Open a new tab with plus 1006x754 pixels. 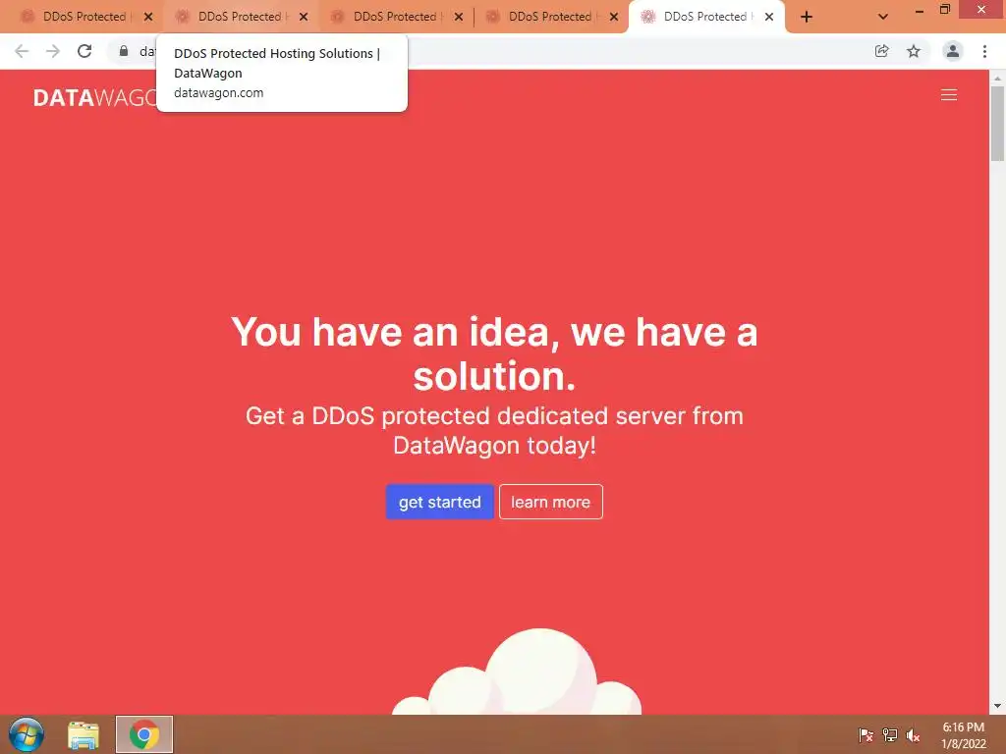click(x=807, y=17)
